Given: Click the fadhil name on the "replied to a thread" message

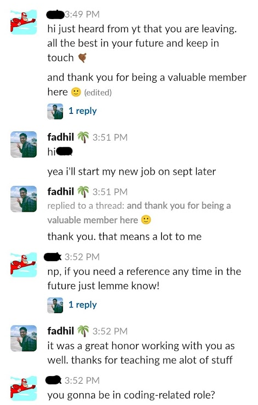Looking at the screenshot, I should click(x=61, y=192).
